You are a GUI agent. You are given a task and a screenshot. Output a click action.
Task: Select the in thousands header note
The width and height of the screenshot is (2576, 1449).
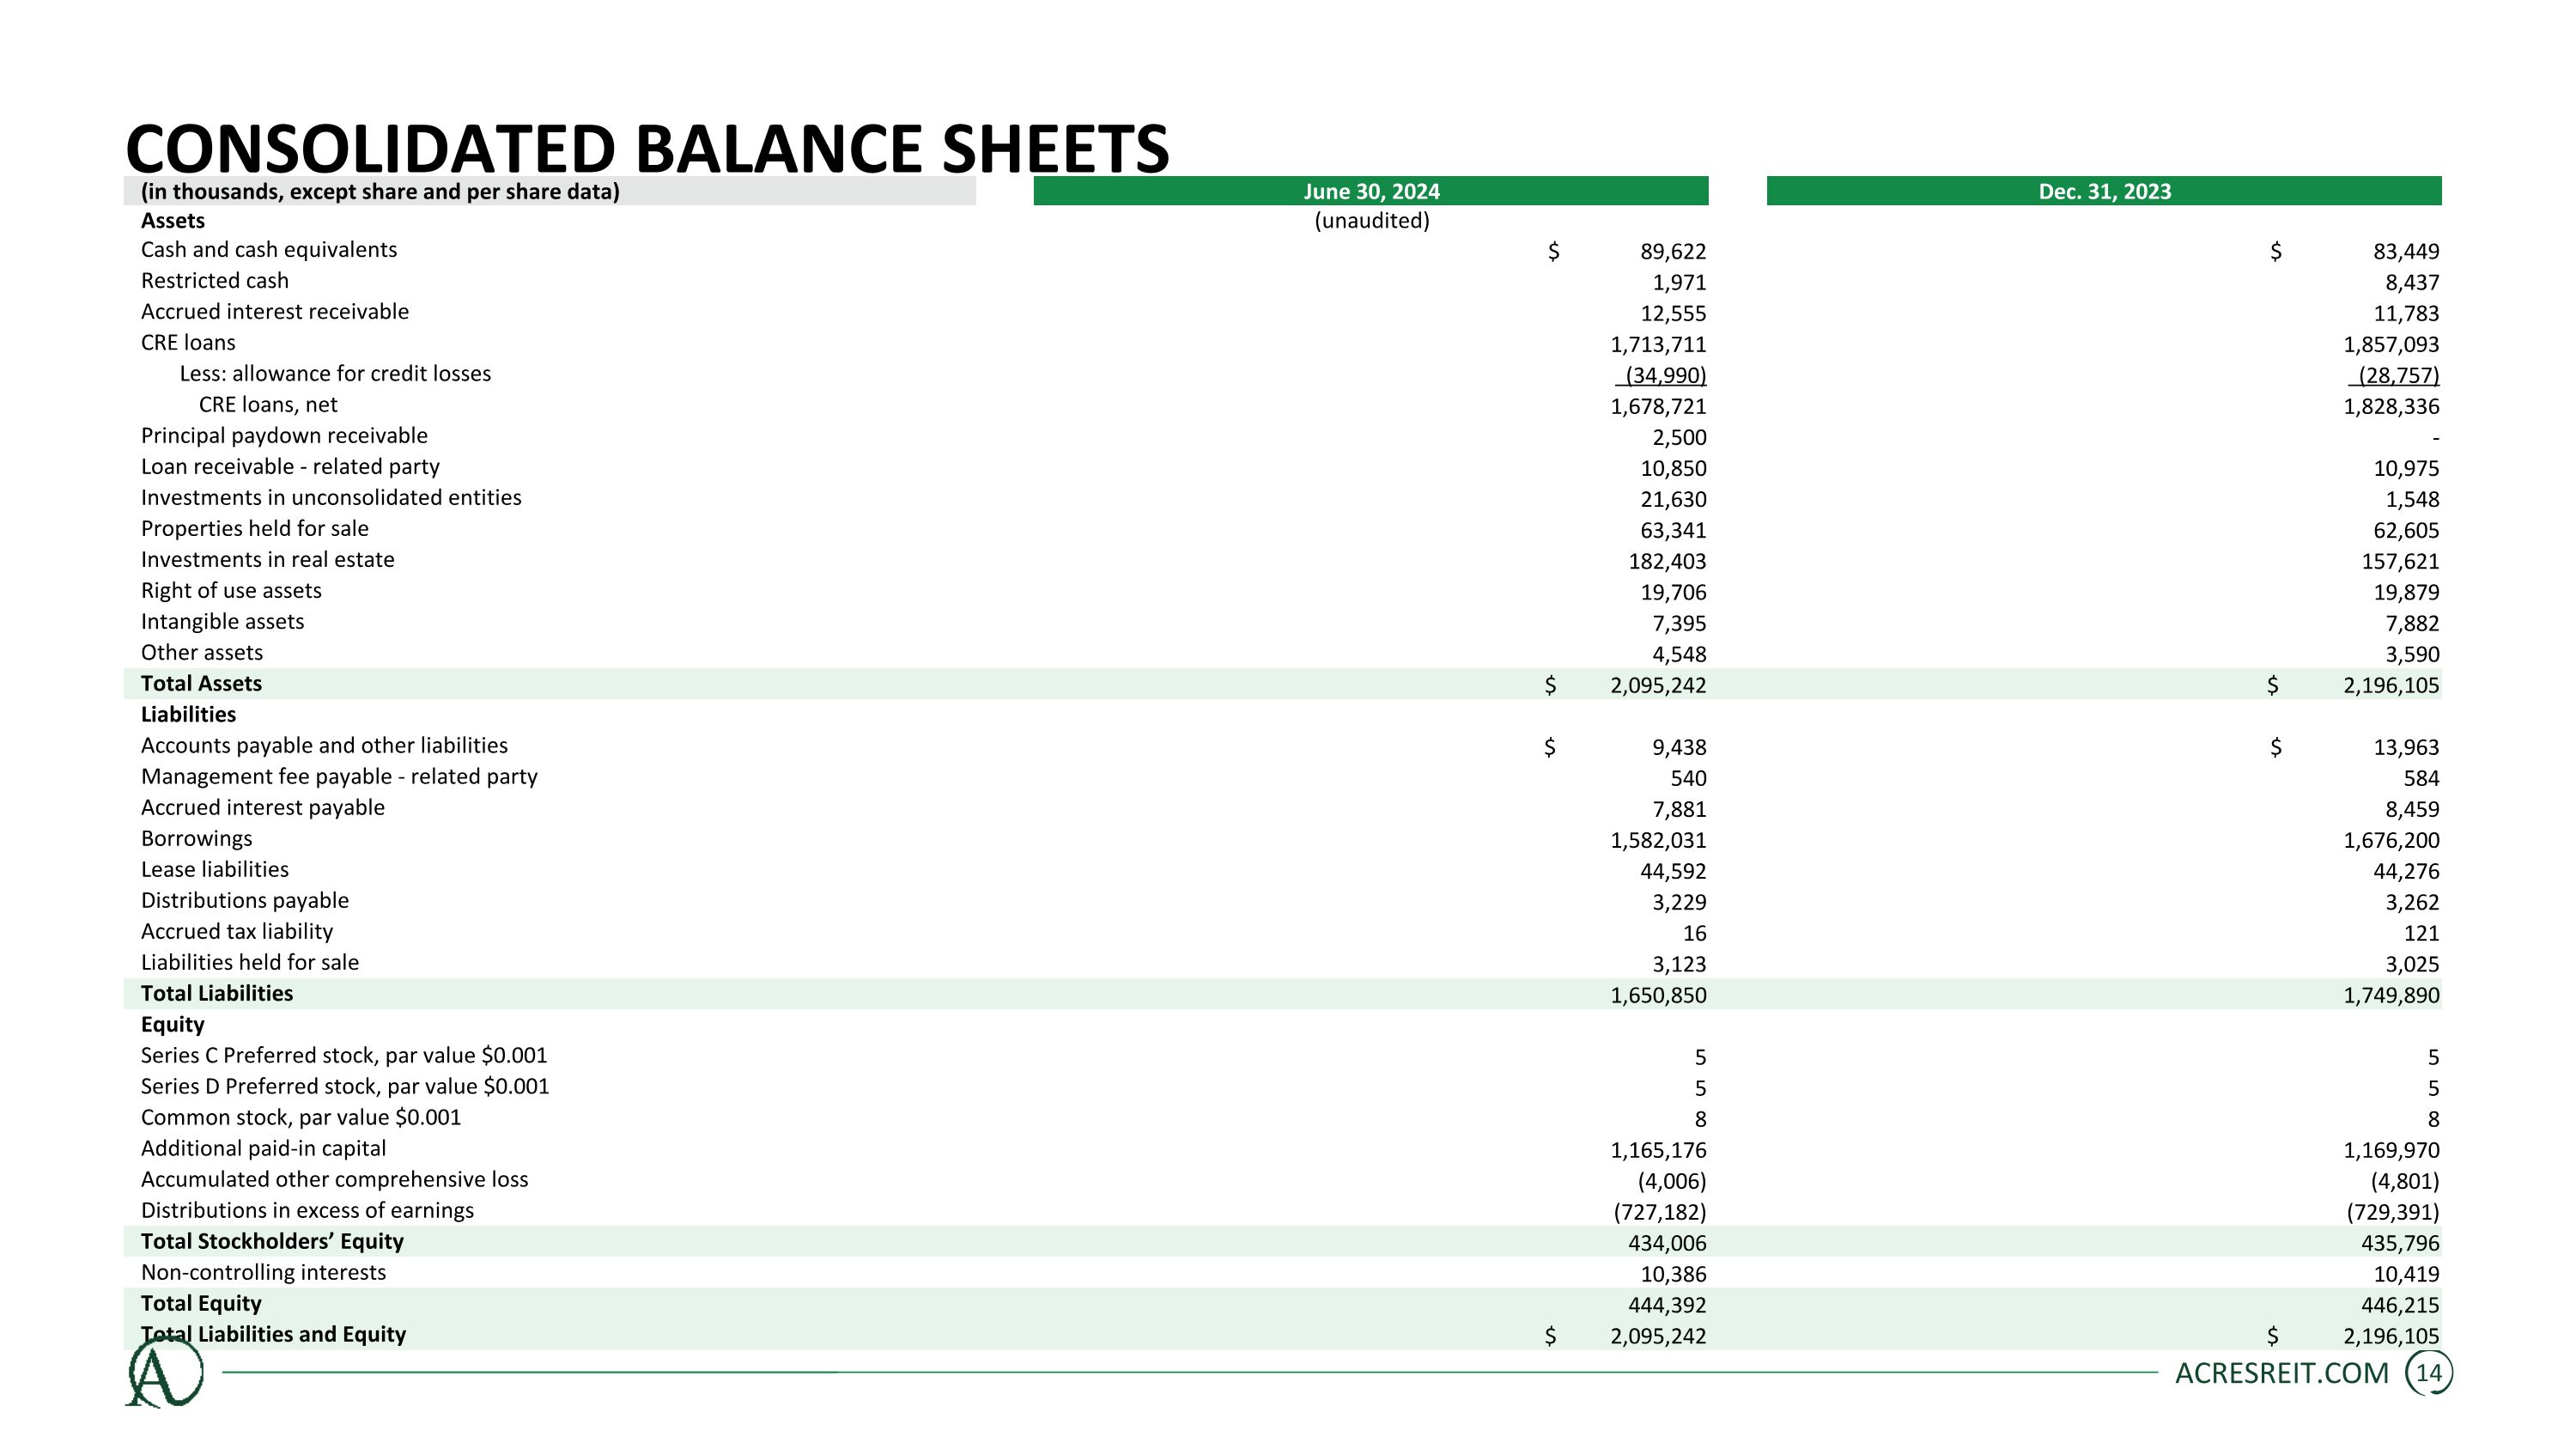(380, 191)
